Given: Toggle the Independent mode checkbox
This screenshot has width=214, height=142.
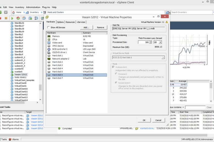Looking at the screenshot, I should pyautogui.click(x=113, y=67).
